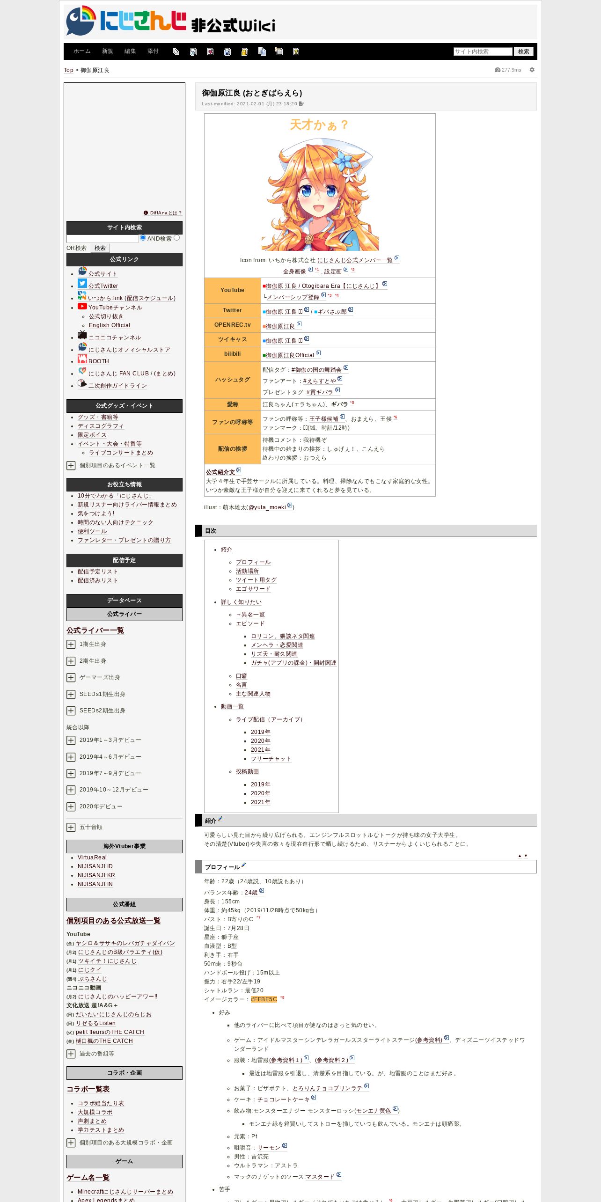601x1202 pixels.
Task: Click the sidebar search text field
Action: tap(103, 239)
